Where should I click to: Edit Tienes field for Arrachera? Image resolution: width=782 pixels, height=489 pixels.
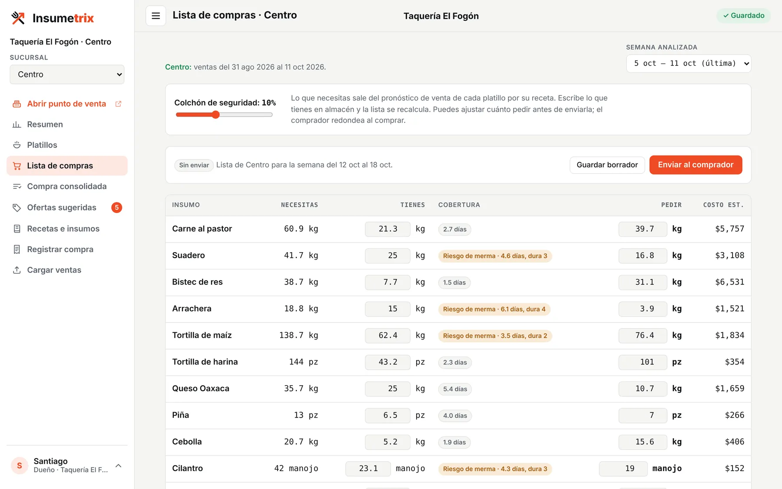pyautogui.click(x=388, y=309)
